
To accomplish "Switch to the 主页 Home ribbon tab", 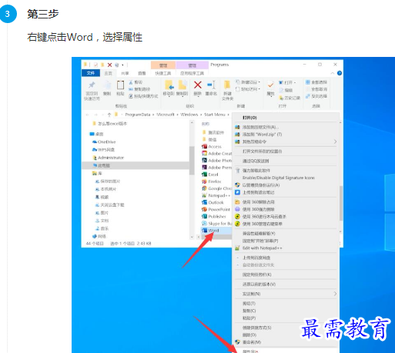I will point(108,73).
